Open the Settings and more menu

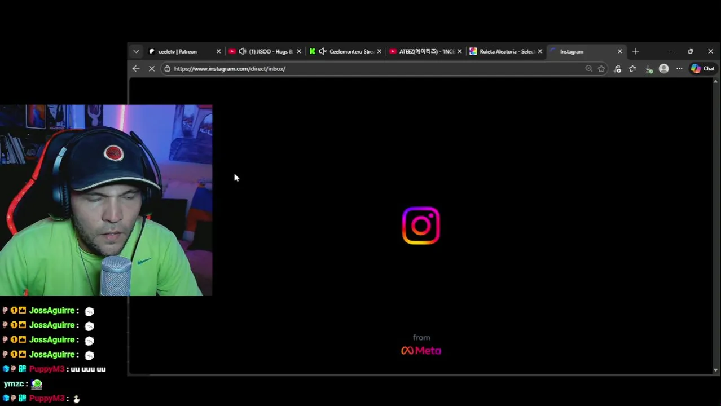(x=679, y=69)
